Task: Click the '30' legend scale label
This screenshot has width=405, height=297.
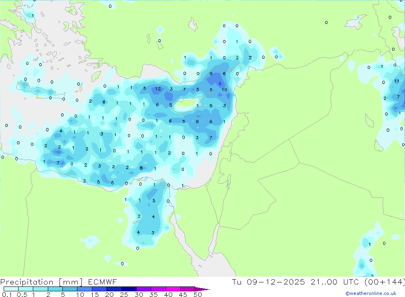Action: pyautogui.click(x=139, y=295)
